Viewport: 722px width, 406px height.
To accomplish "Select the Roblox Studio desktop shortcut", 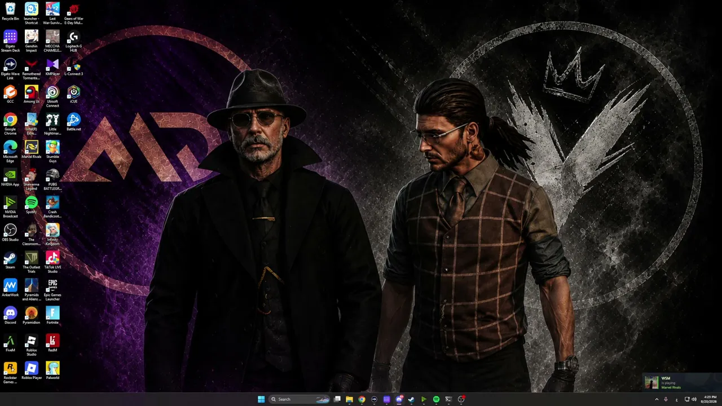I will pyautogui.click(x=32, y=345).
